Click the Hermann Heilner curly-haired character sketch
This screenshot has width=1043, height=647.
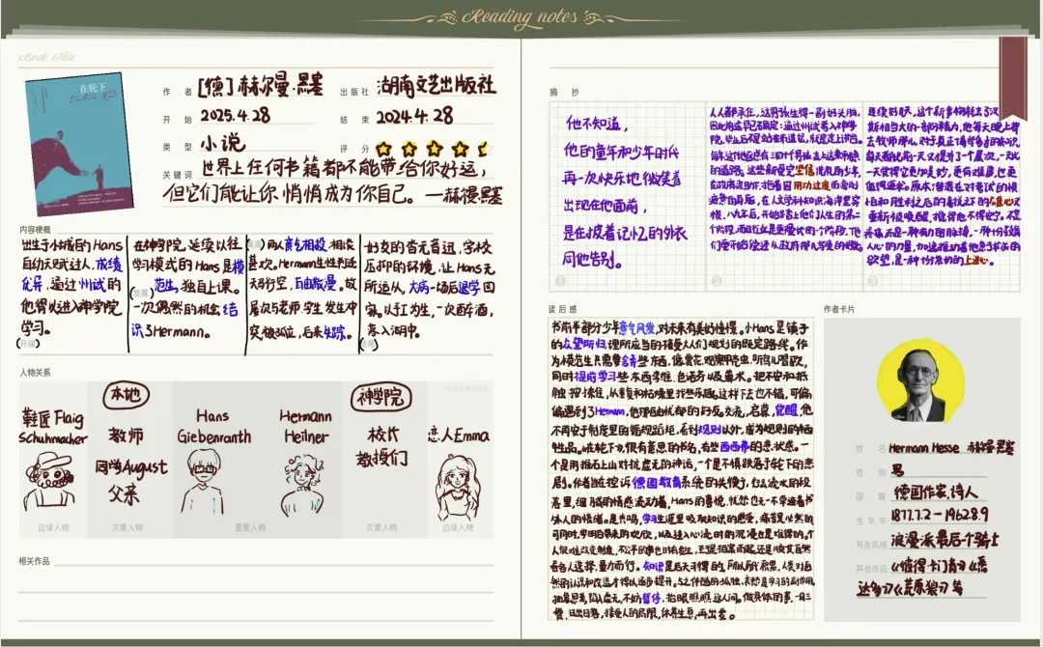click(302, 485)
